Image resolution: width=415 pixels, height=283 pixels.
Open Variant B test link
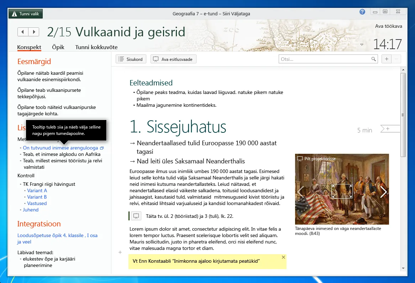[37, 197]
